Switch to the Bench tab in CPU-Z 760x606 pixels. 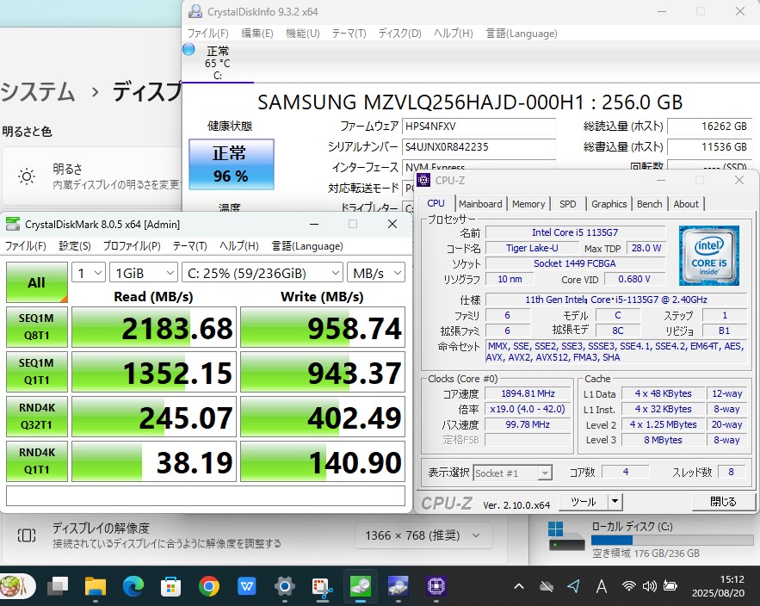tap(650, 204)
